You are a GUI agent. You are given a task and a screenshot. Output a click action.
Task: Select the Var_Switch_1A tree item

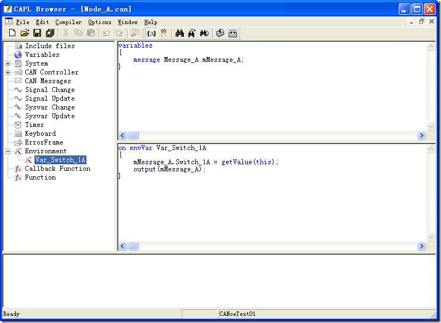[61, 160]
